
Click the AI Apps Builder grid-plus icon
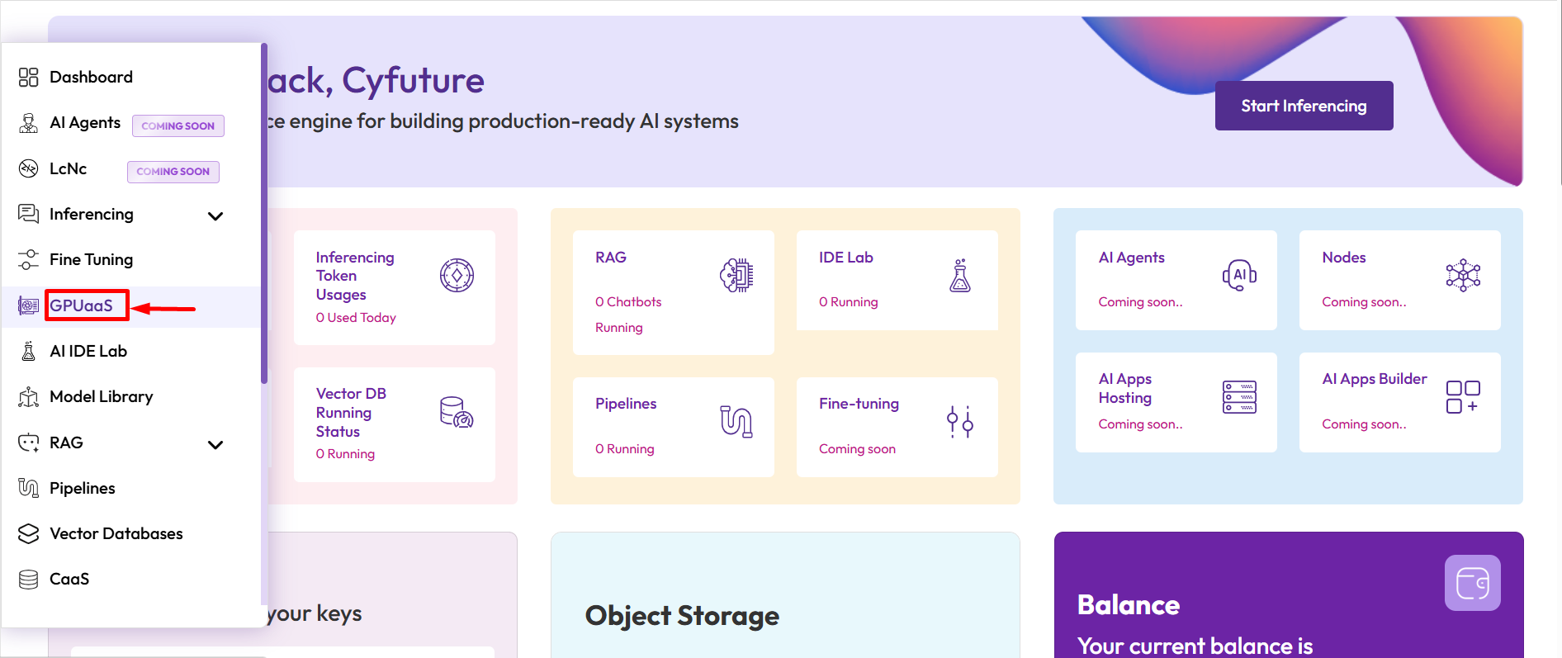pos(1462,396)
